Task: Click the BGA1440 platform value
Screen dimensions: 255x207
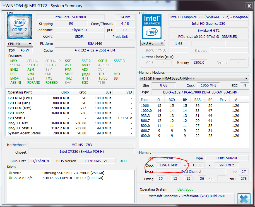Action: [x=95, y=44]
